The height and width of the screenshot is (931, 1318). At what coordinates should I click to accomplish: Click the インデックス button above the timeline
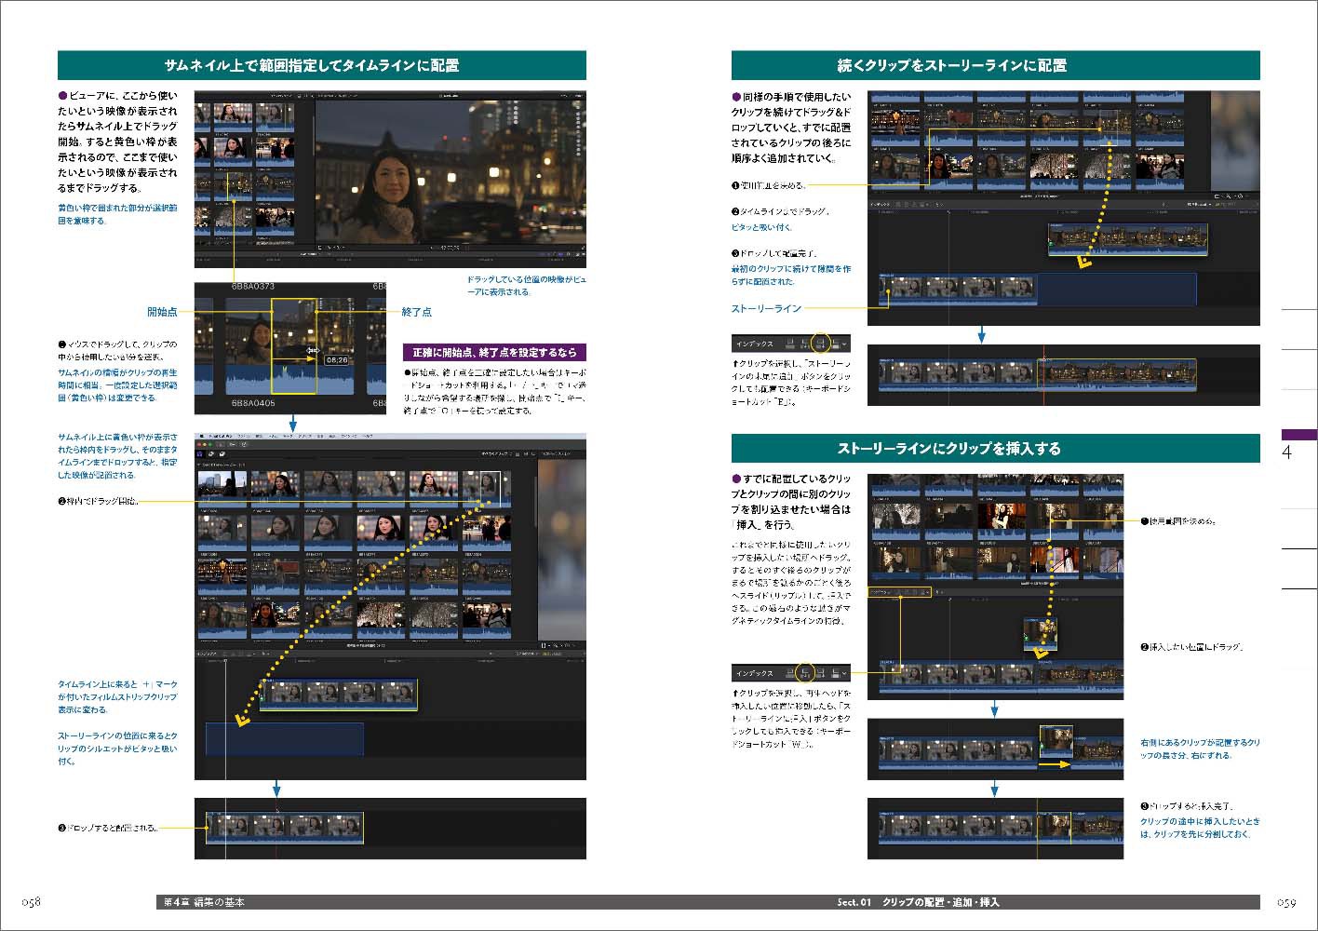point(204,653)
